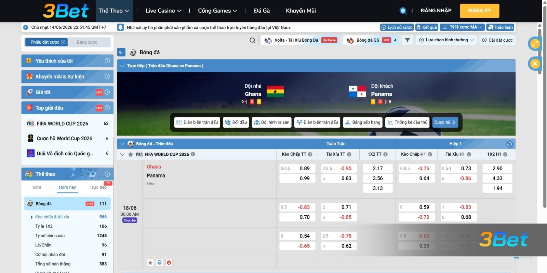
Task: Click the Ghana flag
Action: coord(275,91)
